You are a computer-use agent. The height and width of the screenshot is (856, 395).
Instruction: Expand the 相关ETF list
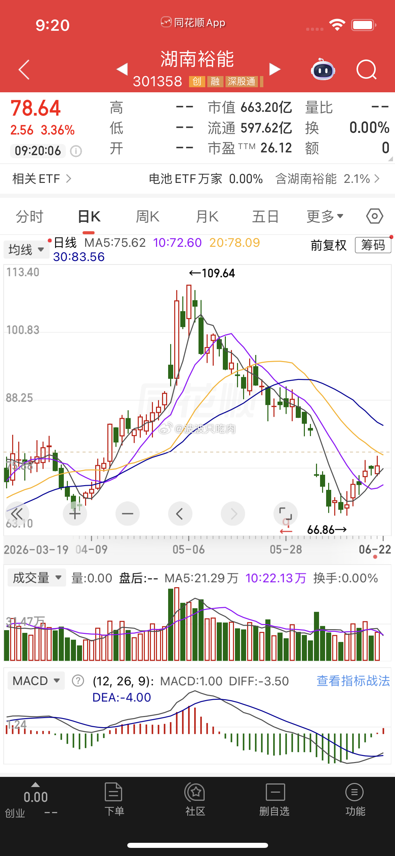[x=42, y=179]
